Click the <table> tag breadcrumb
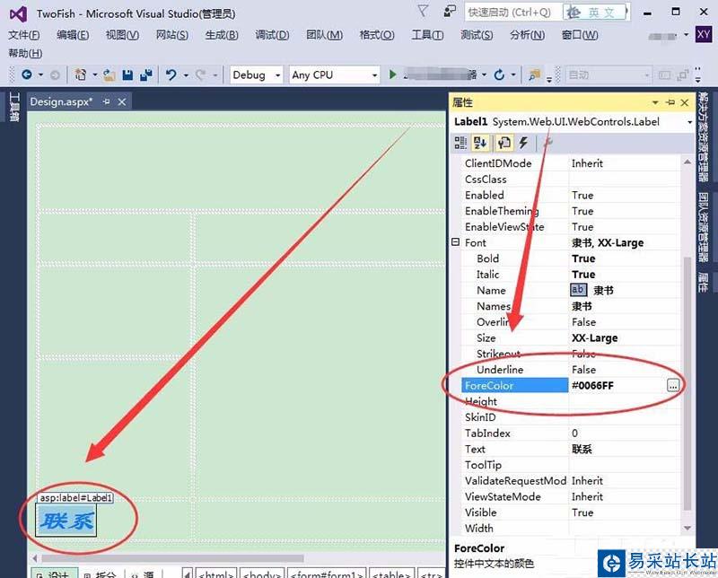 [391, 574]
